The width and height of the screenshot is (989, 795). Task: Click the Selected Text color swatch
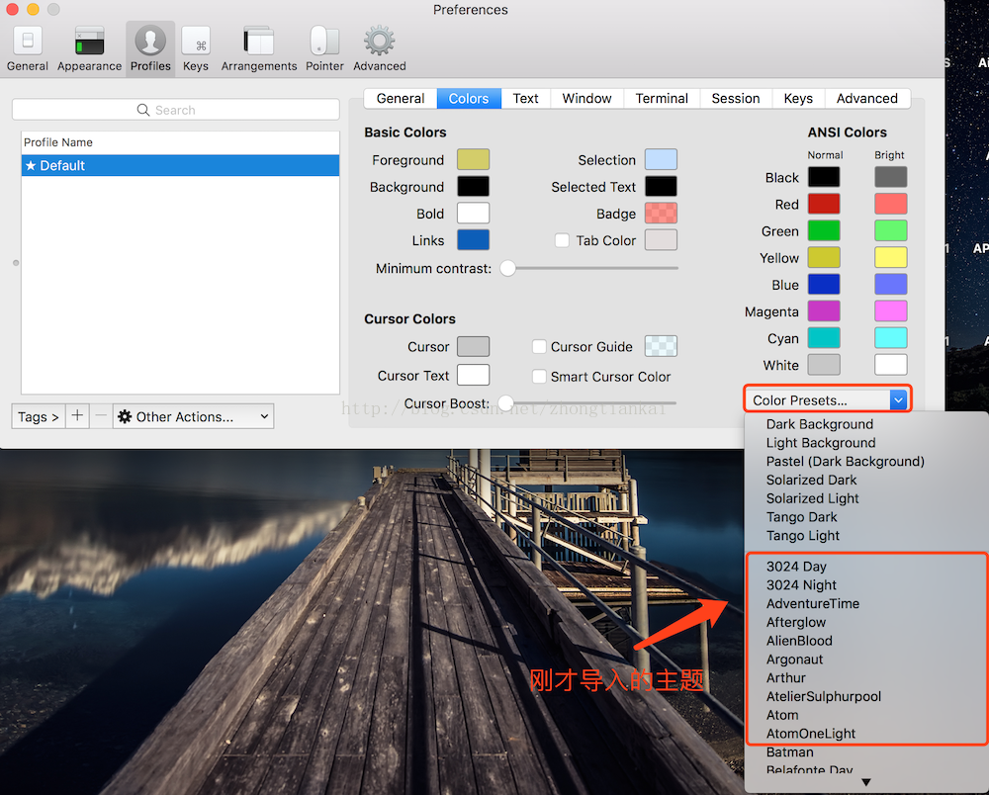[x=661, y=187]
